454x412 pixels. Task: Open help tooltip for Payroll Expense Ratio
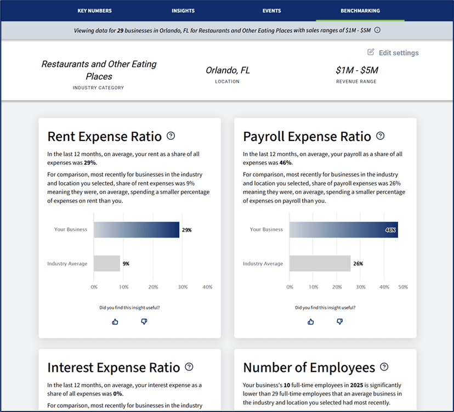point(381,136)
